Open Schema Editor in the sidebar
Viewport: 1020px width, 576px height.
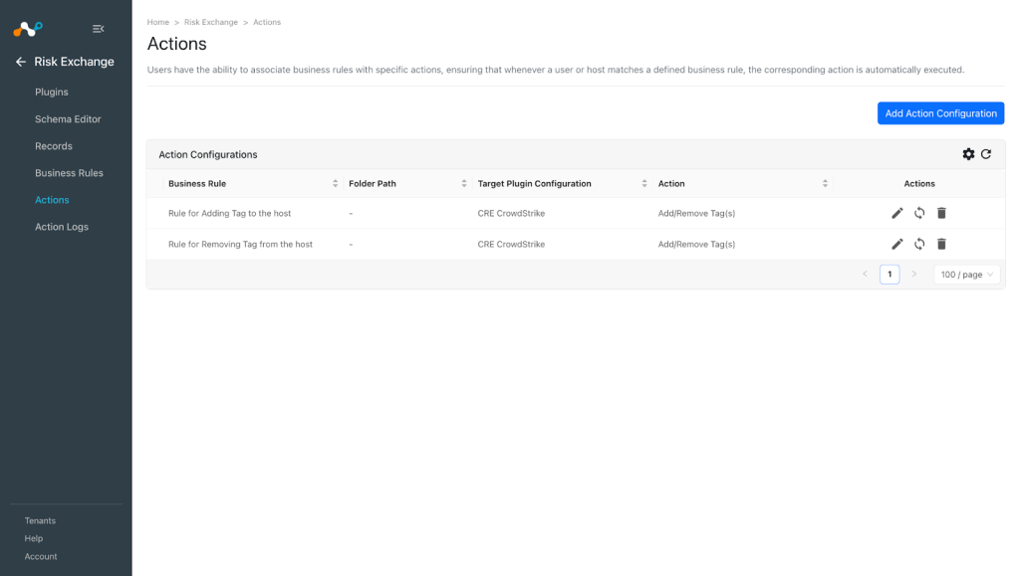click(68, 119)
